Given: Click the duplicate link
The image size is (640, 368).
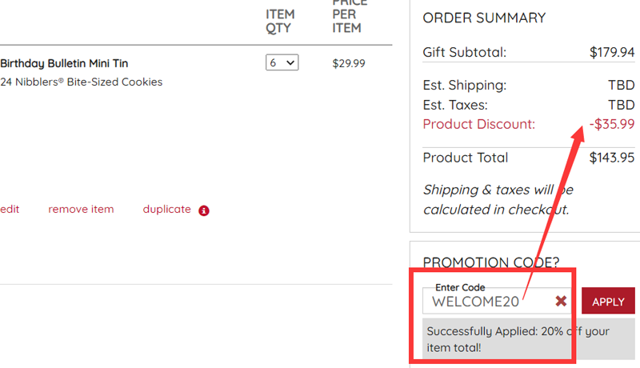Looking at the screenshot, I should 166,209.
